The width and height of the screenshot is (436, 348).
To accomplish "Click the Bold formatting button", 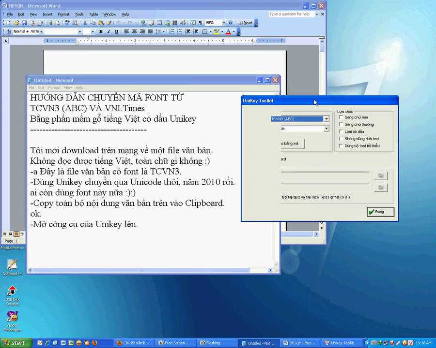I will pos(101,31).
